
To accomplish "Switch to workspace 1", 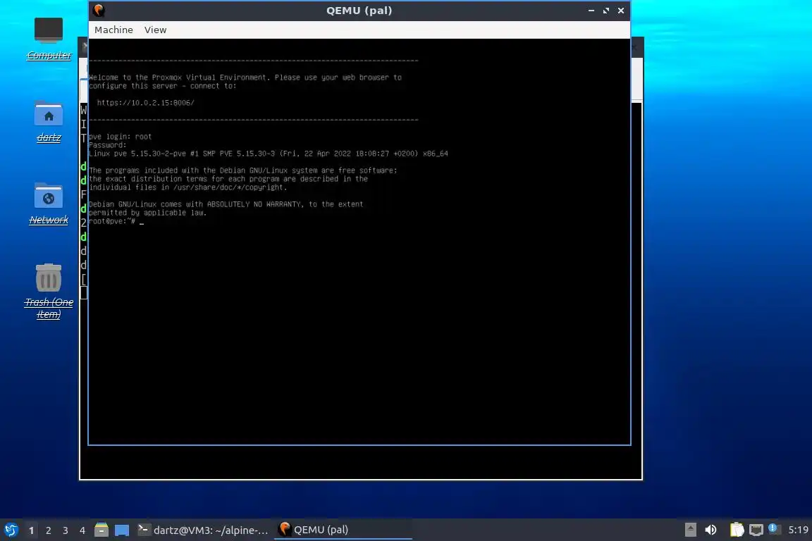I will coord(31,530).
